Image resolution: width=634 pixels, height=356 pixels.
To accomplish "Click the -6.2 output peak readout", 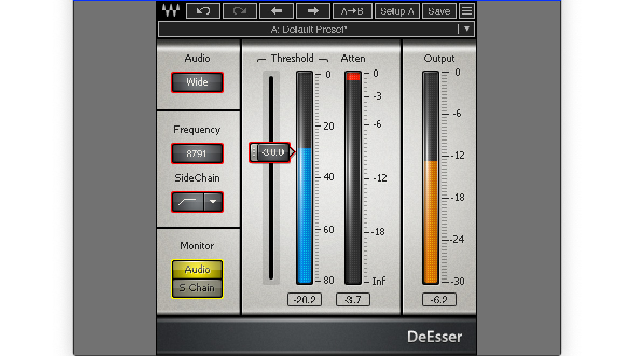I will tap(439, 300).
